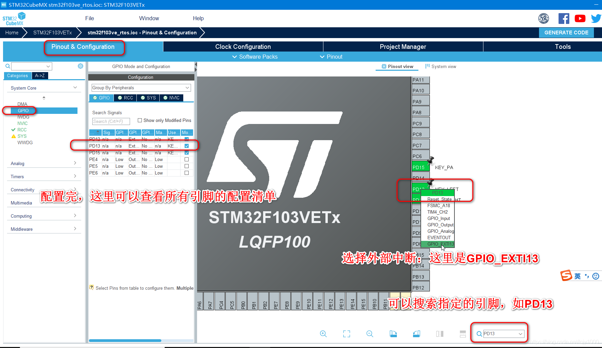Switch Sogou input language indicator
602x348 pixels.
[x=577, y=276]
